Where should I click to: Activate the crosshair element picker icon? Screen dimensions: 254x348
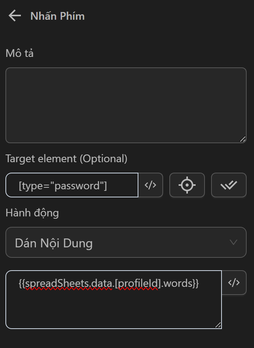(x=187, y=185)
